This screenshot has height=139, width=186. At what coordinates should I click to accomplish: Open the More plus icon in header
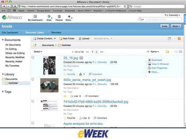69,17
